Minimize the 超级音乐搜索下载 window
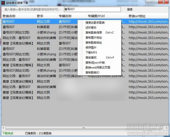The image size is (170, 137). pyautogui.click(x=149, y=2)
